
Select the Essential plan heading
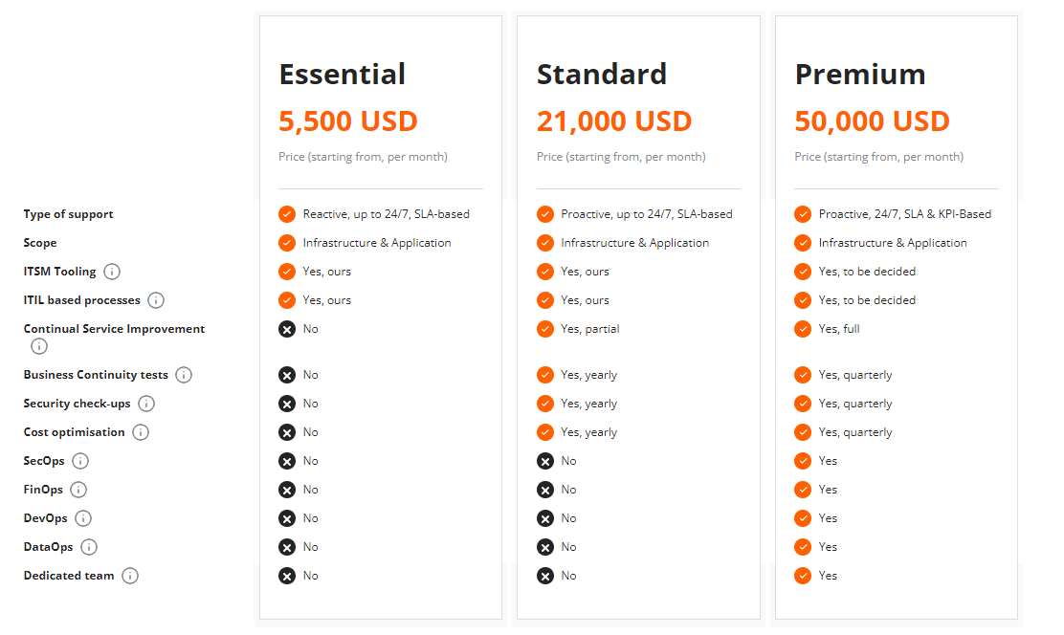(x=343, y=74)
